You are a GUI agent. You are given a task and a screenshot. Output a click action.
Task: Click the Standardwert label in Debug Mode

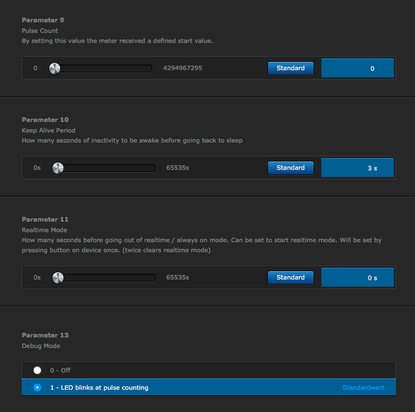(363, 388)
